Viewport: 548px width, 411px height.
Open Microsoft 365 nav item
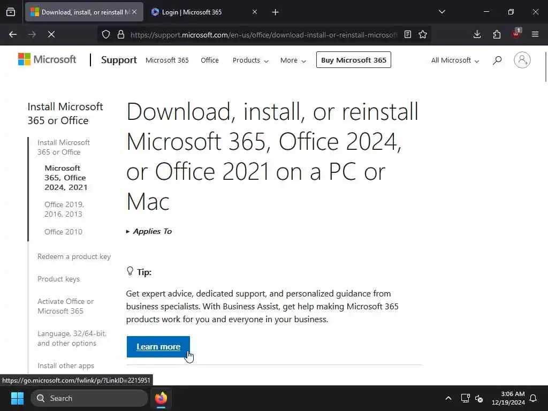coord(167,60)
